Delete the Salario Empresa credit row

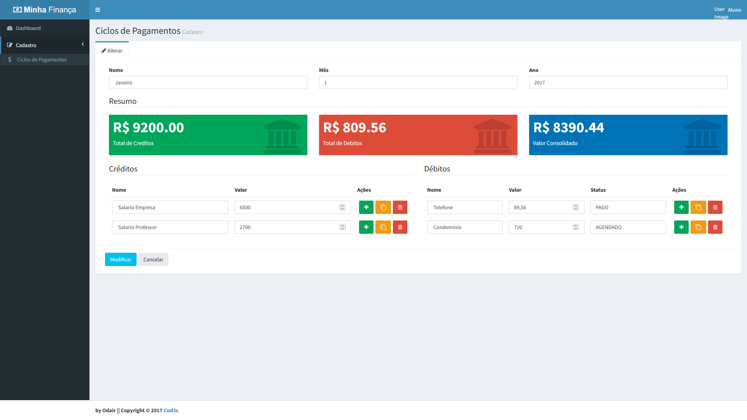coord(400,207)
